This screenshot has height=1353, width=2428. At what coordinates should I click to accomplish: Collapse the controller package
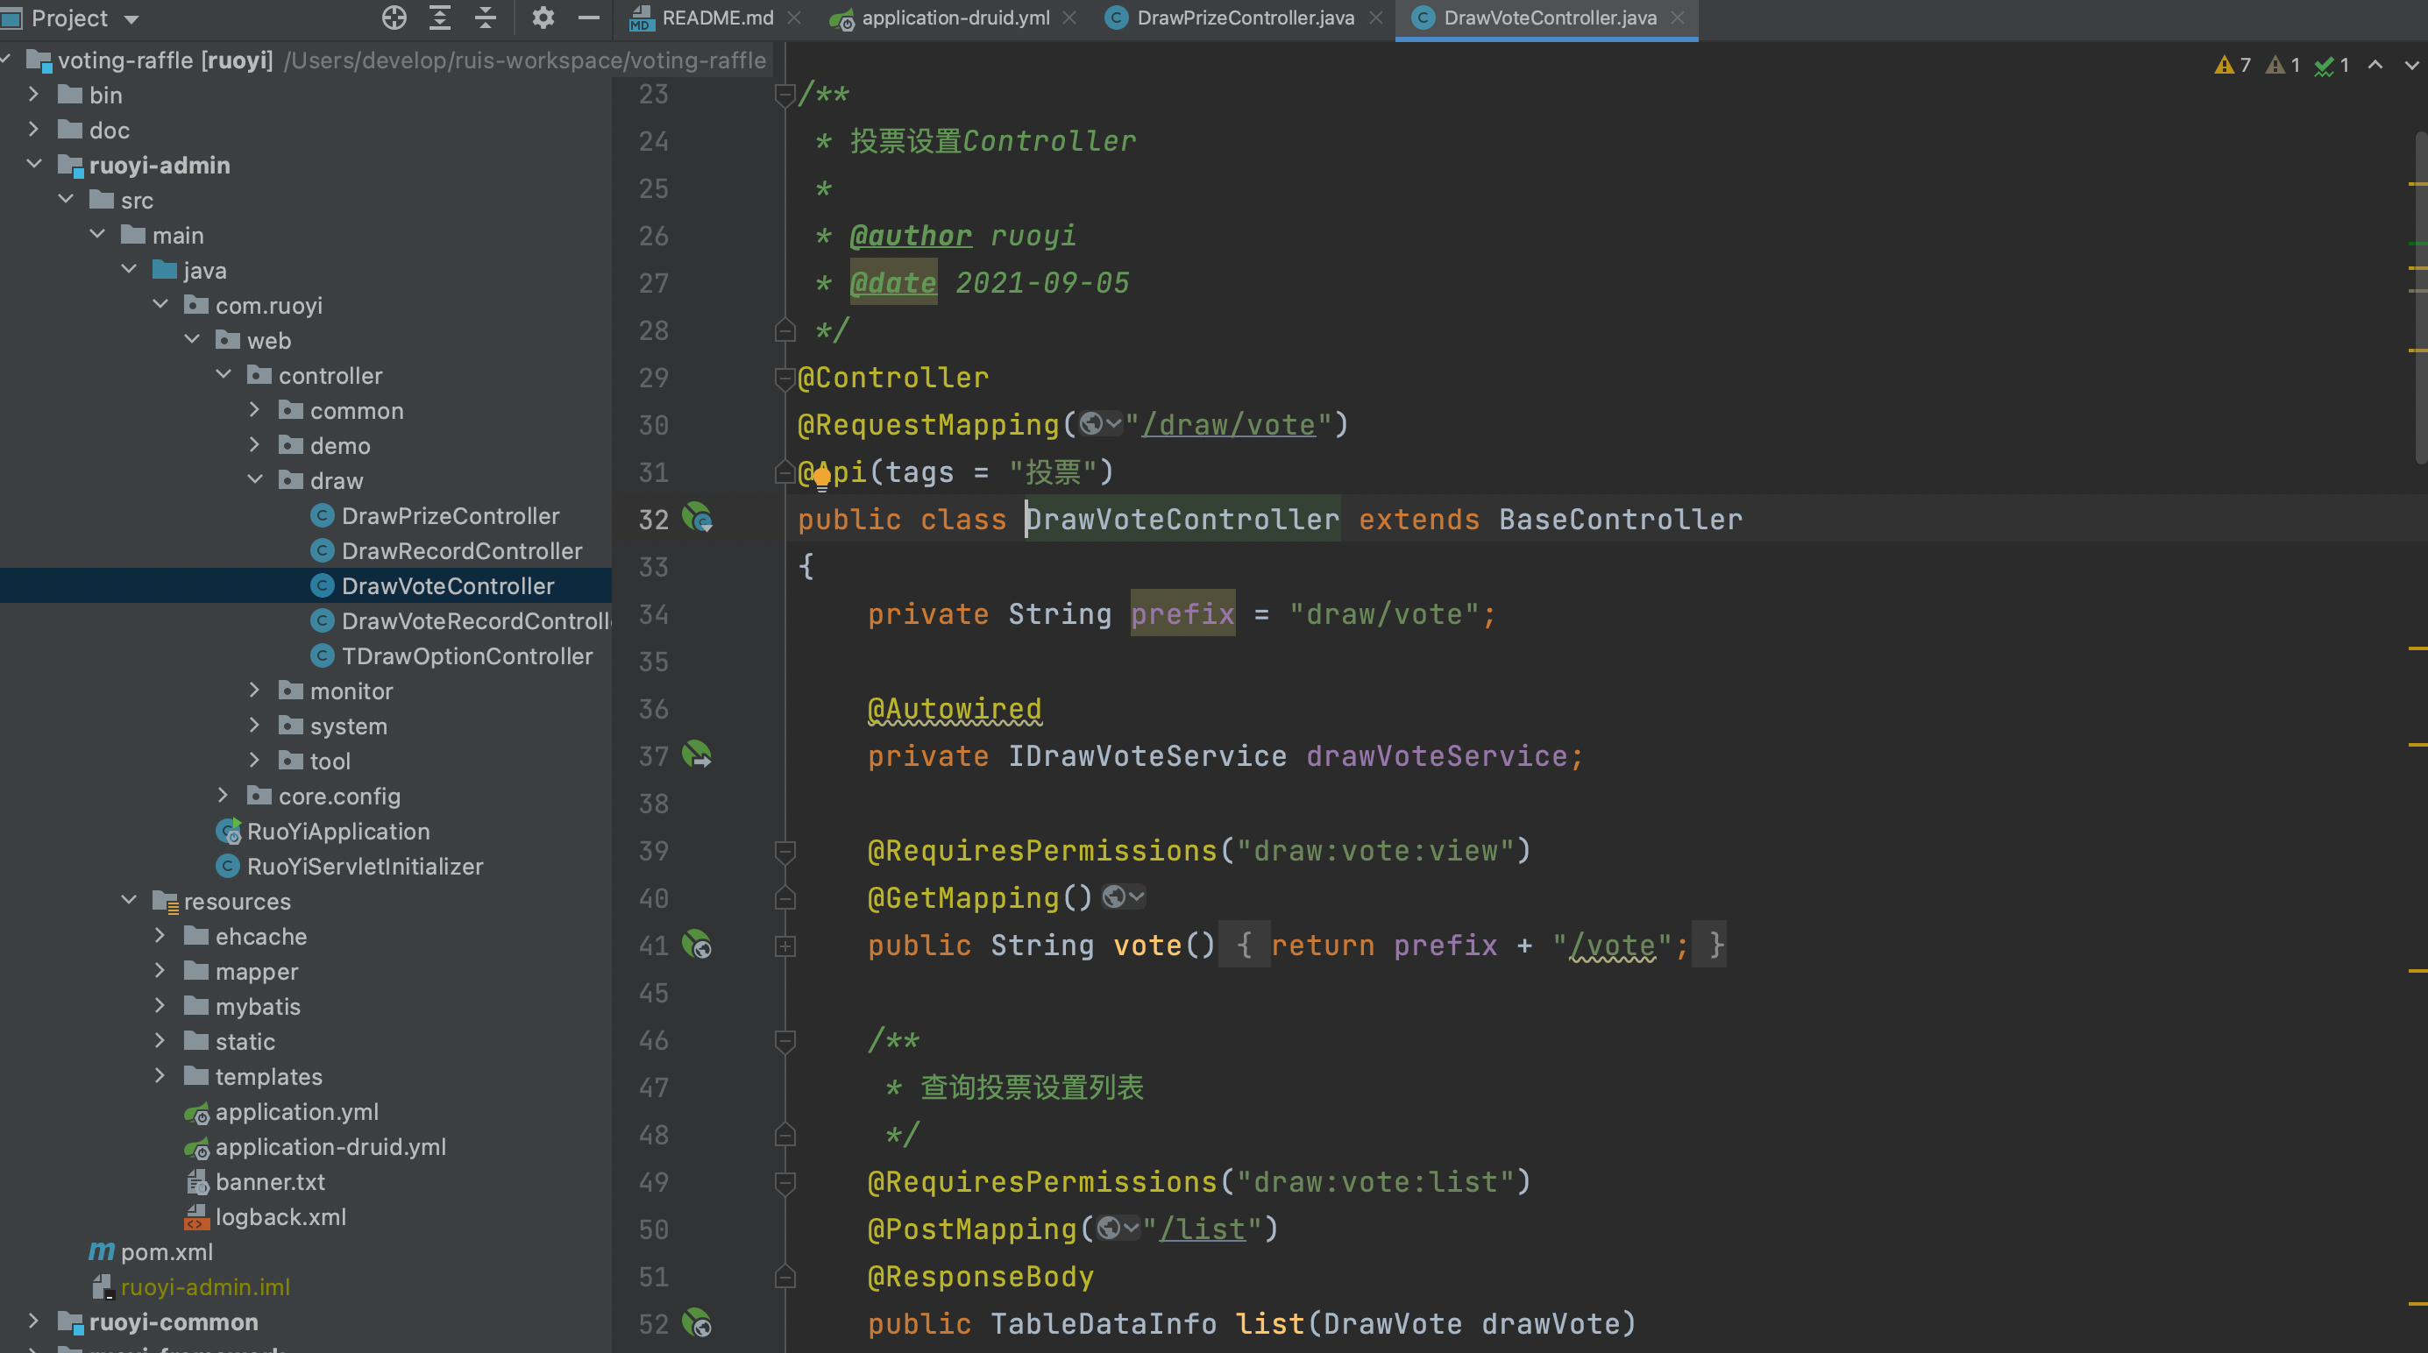[x=224, y=374]
